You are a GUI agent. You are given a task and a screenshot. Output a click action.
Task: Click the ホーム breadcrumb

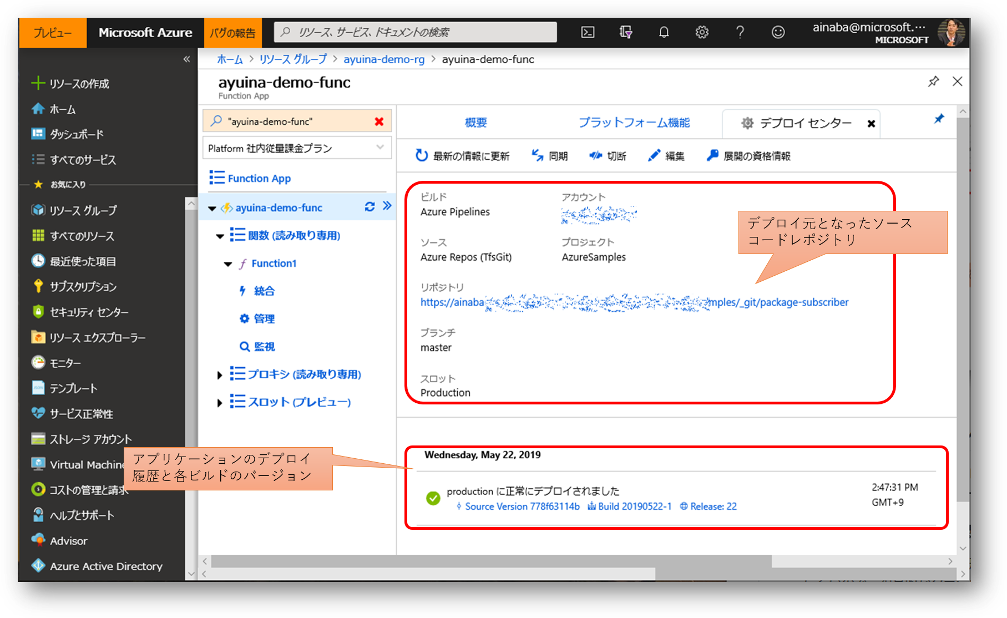pos(230,59)
